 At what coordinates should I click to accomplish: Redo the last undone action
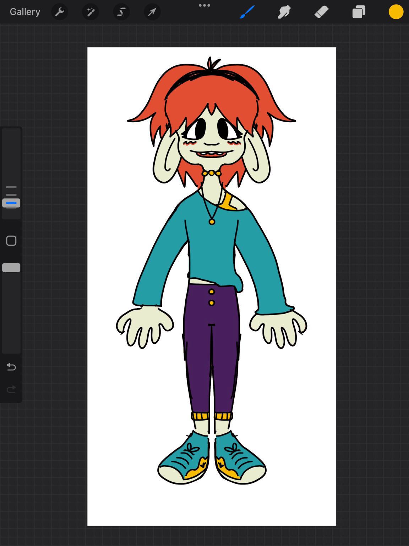click(11, 389)
